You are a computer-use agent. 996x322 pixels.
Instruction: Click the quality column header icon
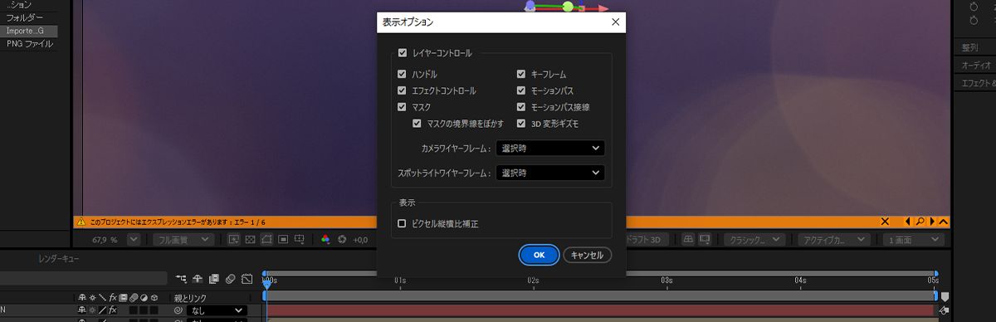102,297
